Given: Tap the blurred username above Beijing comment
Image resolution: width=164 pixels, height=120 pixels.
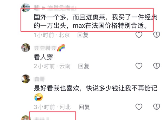Looking at the screenshot, I should click(x=55, y=8).
